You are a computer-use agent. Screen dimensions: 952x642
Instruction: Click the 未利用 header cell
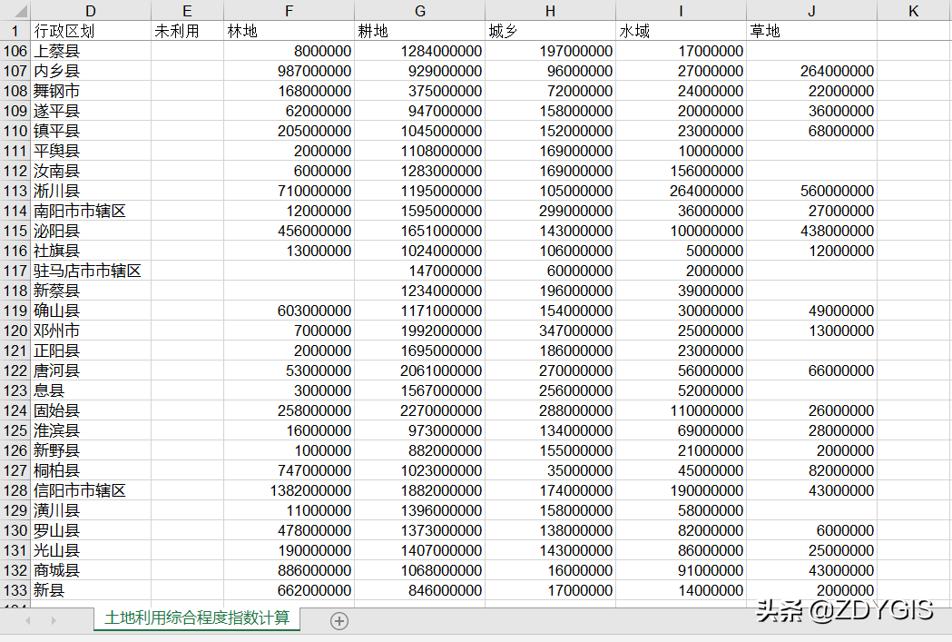pyautogui.click(x=187, y=31)
